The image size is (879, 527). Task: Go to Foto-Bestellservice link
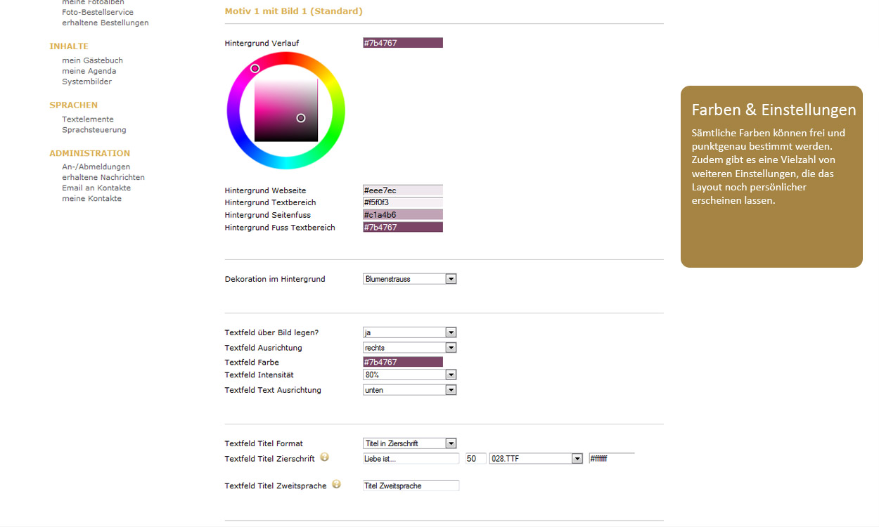[97, 12]
